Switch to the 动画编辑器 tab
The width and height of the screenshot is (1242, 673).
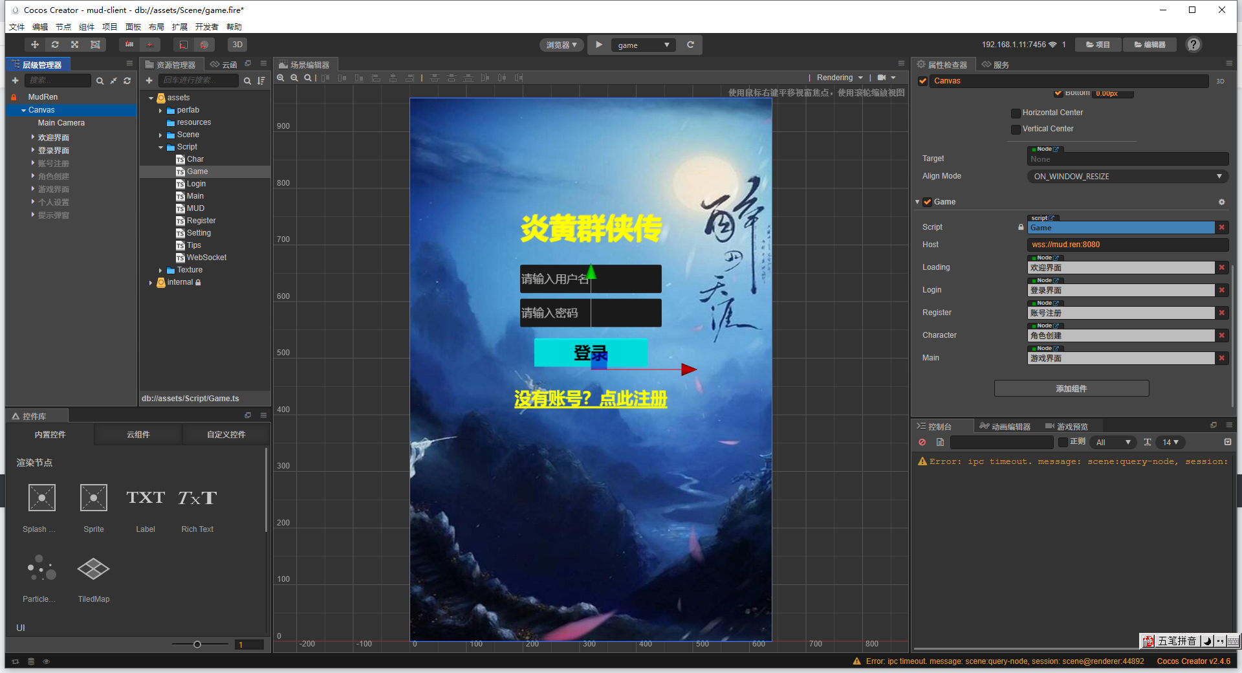[1005, 426]
